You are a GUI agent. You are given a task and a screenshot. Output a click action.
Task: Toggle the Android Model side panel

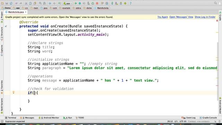tap(220, 106)
